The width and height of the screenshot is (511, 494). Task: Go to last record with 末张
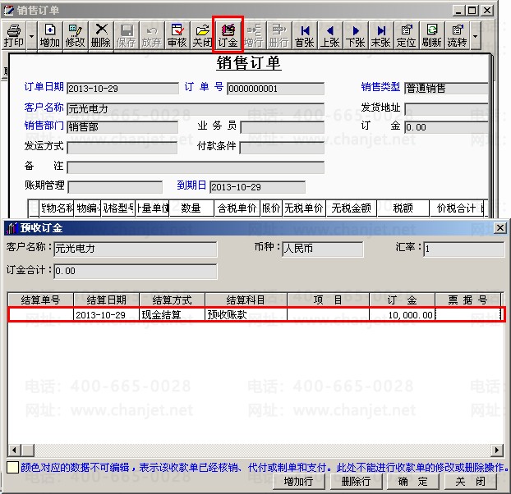click(380, 35)
